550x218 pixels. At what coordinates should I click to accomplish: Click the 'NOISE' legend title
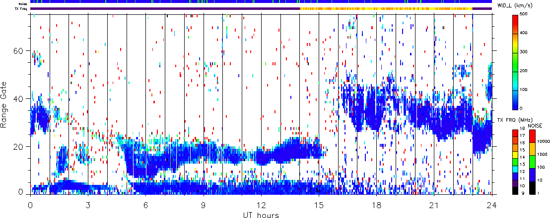point(534,127)
